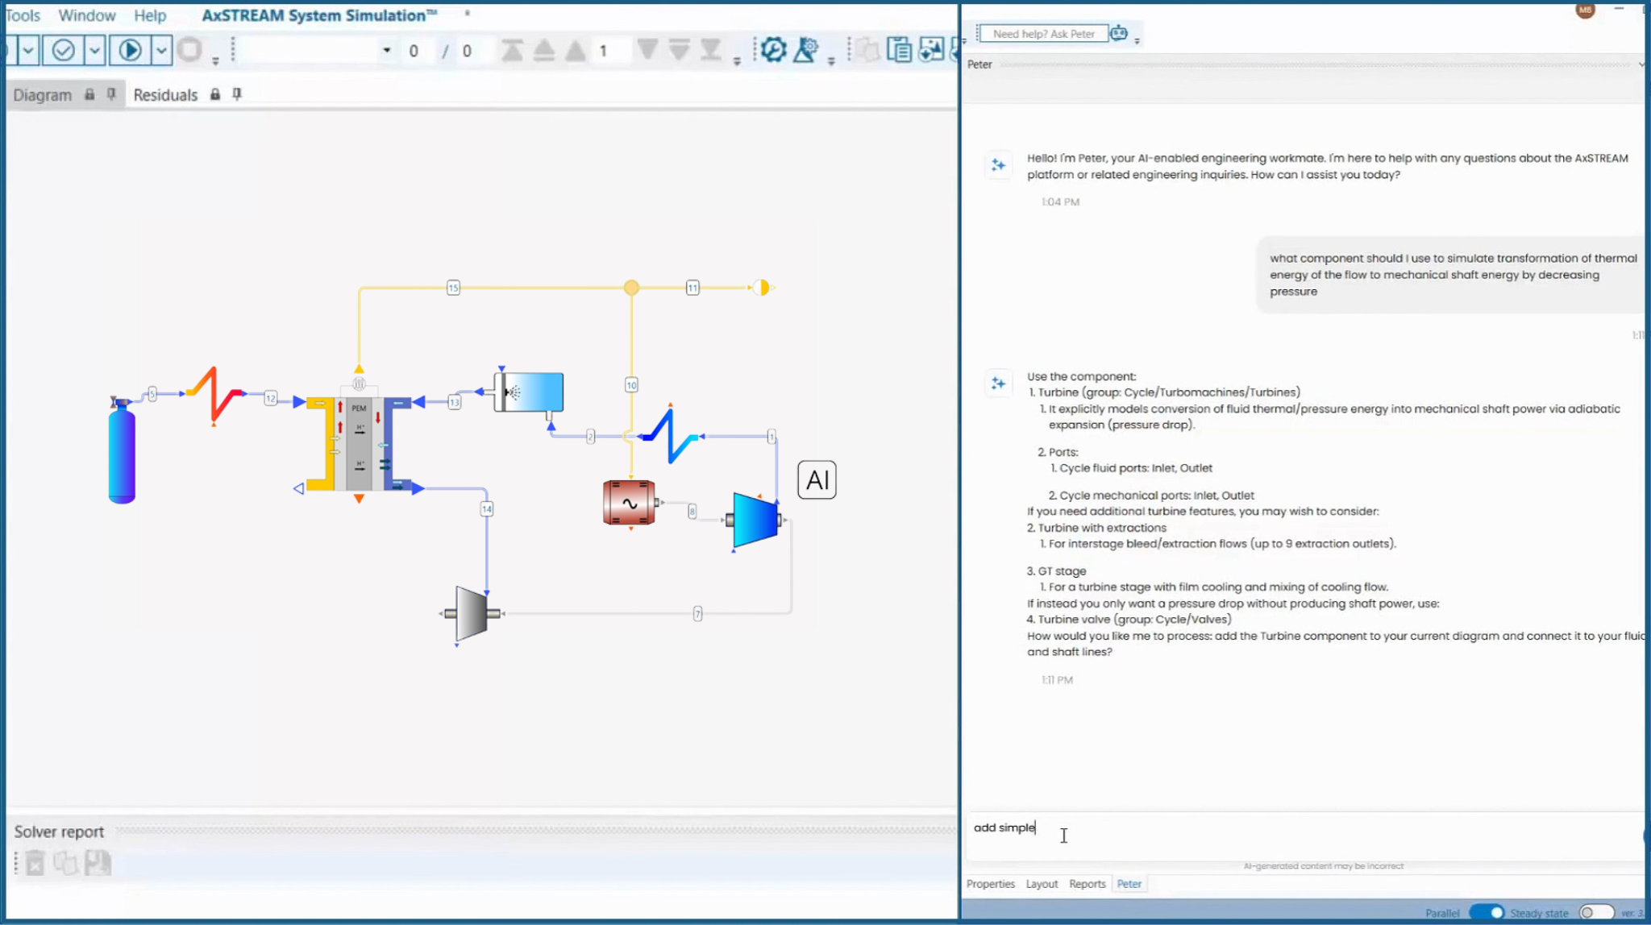Select the blue gas tank component
This screenshot has height=925, width=1651.
[x=122, y=451]
